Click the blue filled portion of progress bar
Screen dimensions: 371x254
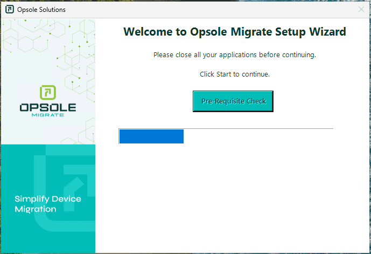[x=151, y=136]
